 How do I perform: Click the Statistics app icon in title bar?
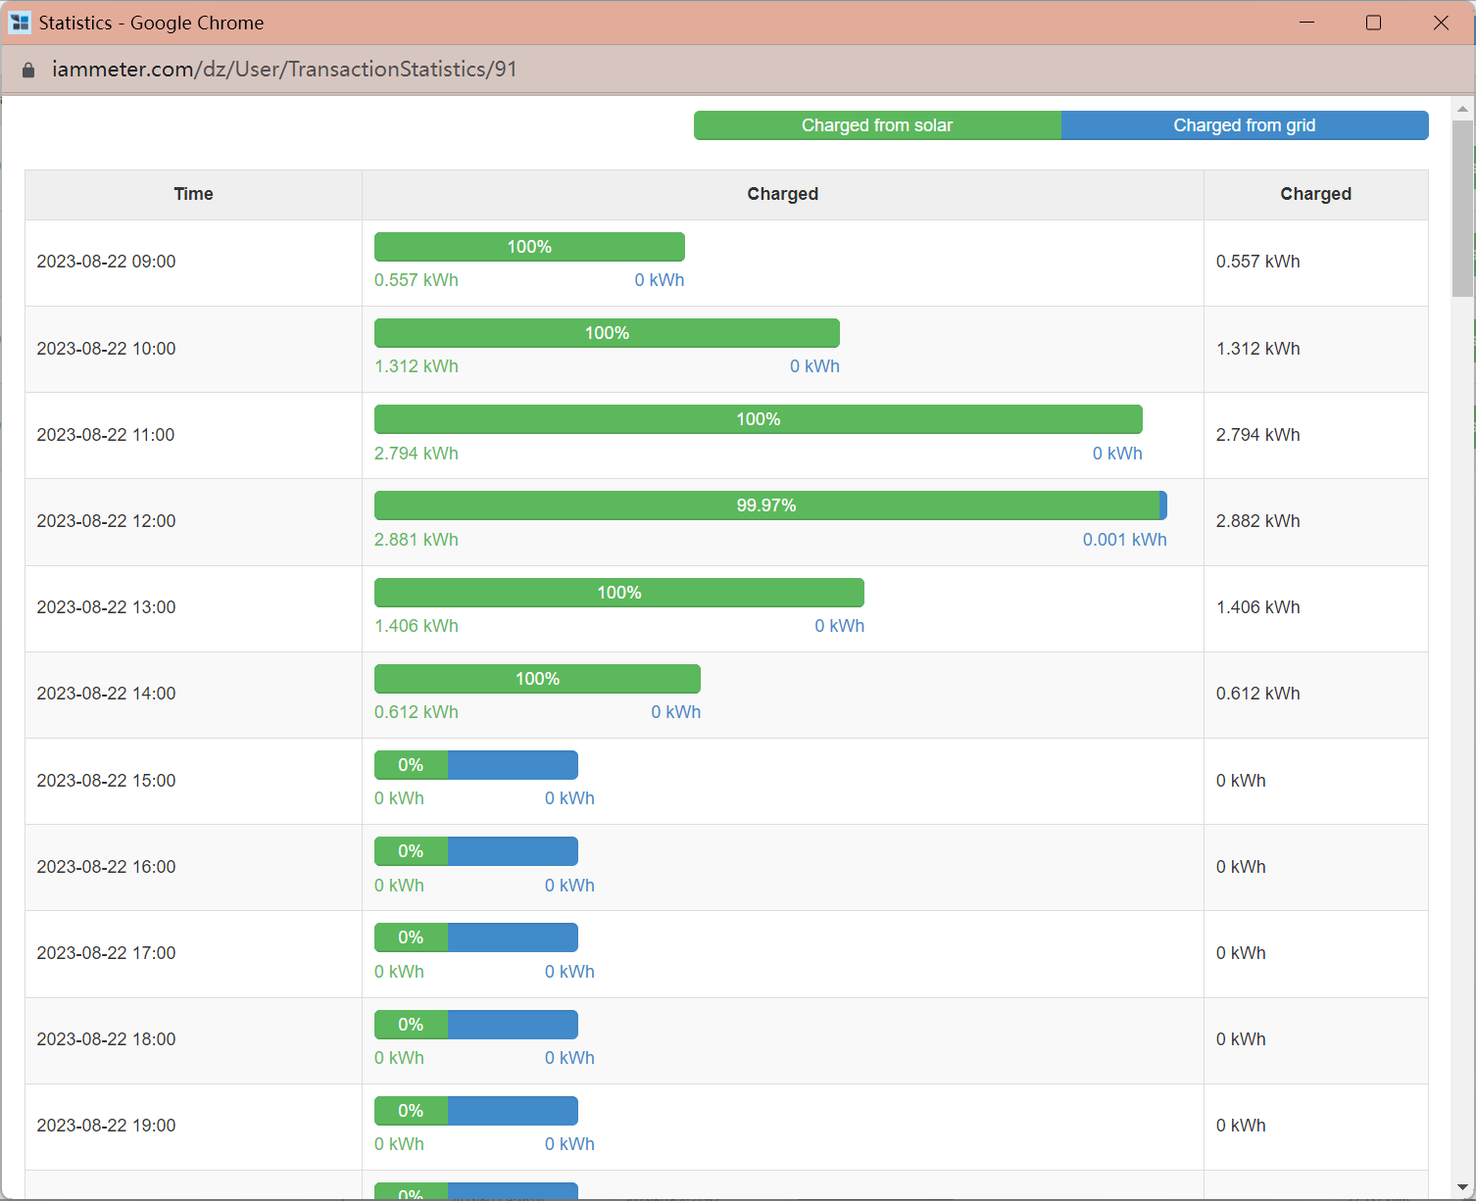[x=20, y=23]
